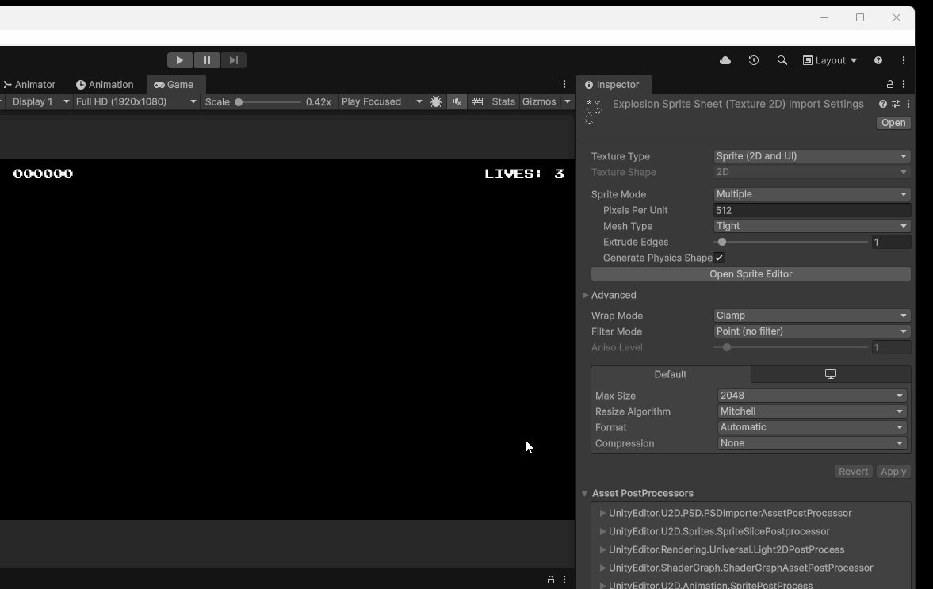Open the Layout dropdown

tap(830, 60)
